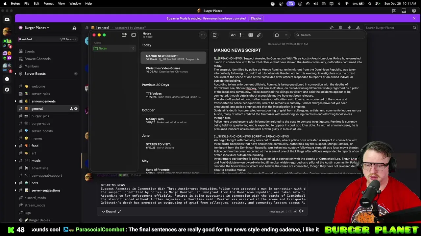Open Browse Channels in Discord
The height and width of the screenshot is (236, 421).
pyautogui.click(x=47, y=59)
